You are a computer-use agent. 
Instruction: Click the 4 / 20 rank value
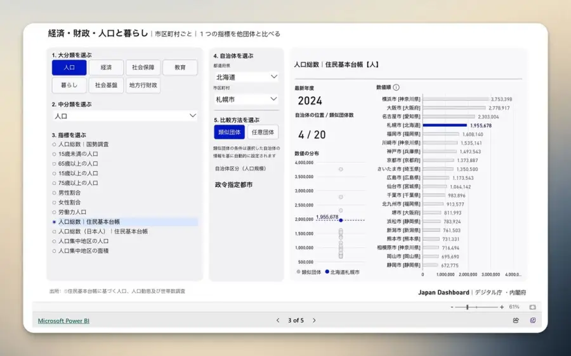(x=312, y=135)
